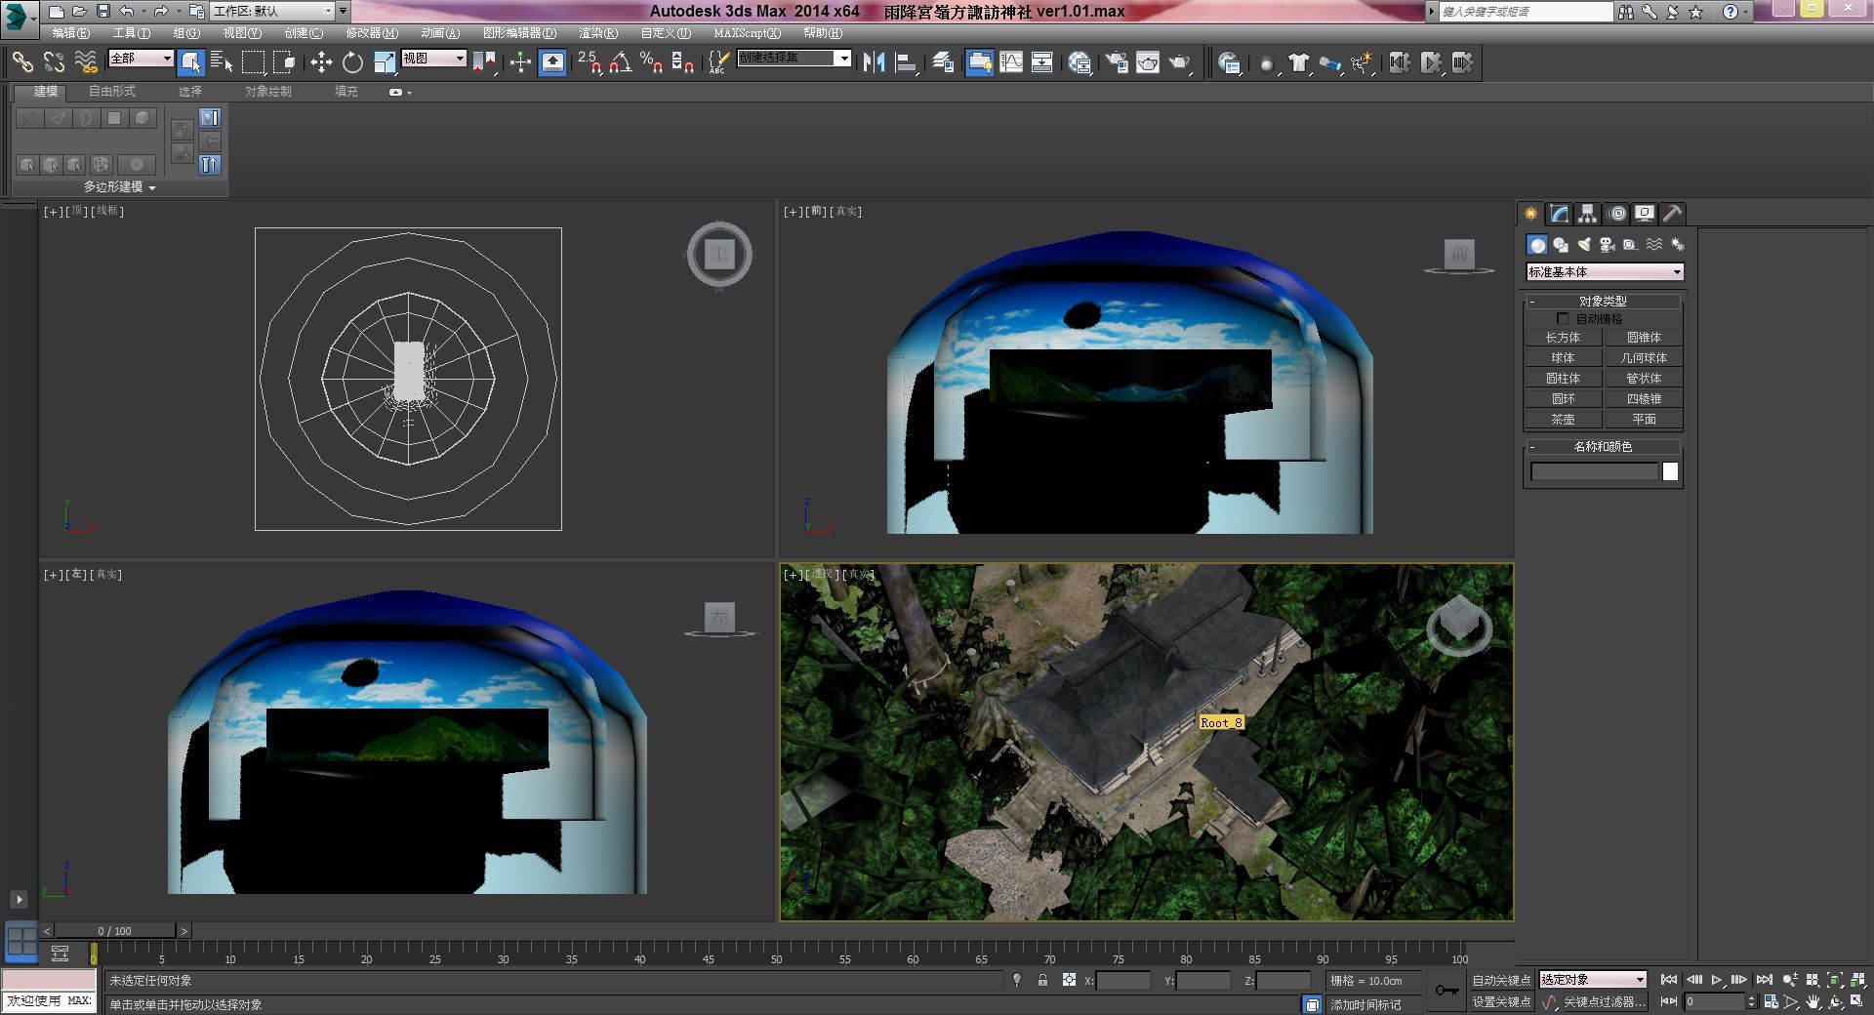Toggle Key Mode button beside frame field

[x=1669, y=1001]
